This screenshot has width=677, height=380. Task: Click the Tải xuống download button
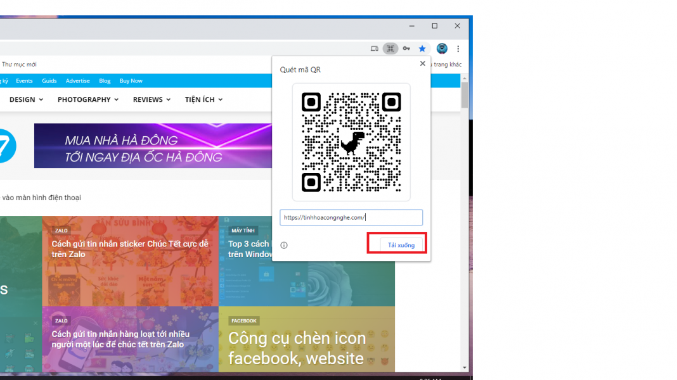tap(401, 245)
